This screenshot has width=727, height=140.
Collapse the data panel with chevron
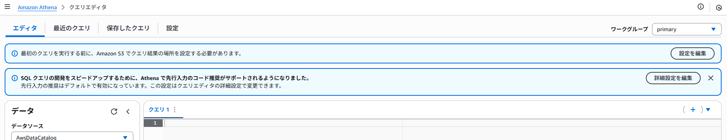click(x=128, y=112)
